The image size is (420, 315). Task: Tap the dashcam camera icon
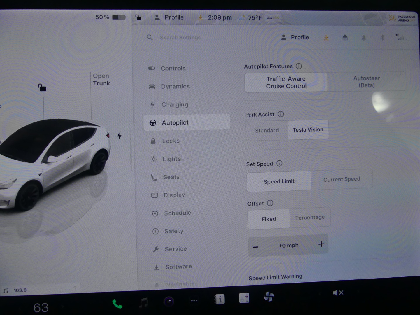tap(169, 301)
